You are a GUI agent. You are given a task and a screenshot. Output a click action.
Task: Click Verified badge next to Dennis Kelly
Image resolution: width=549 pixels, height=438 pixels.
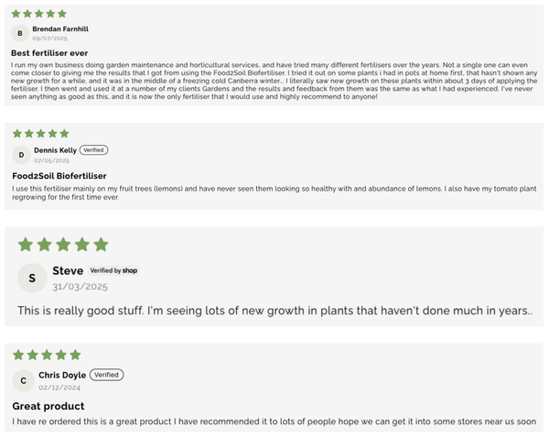point(93,150)
